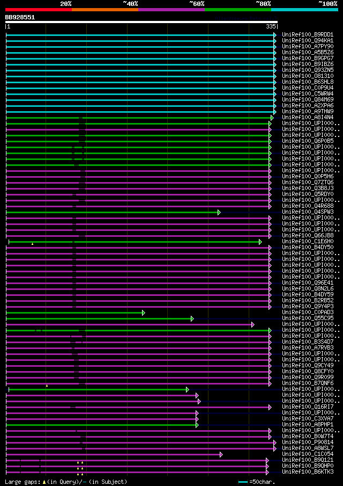Click the green ~80% identity legend segment
The image size is (343, 486).
point(238,10)
